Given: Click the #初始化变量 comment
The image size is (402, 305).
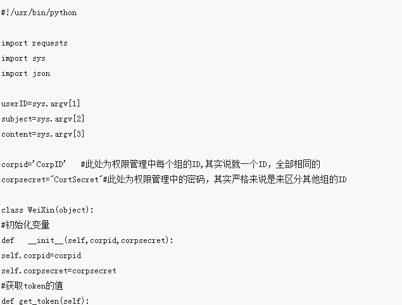Looking at the screenshot, I should click(x=25, y=225).
